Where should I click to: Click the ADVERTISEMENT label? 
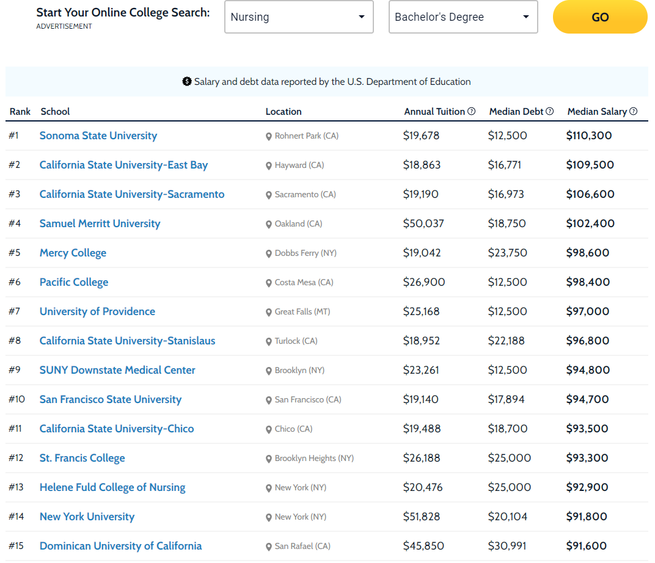click(64, 26)
